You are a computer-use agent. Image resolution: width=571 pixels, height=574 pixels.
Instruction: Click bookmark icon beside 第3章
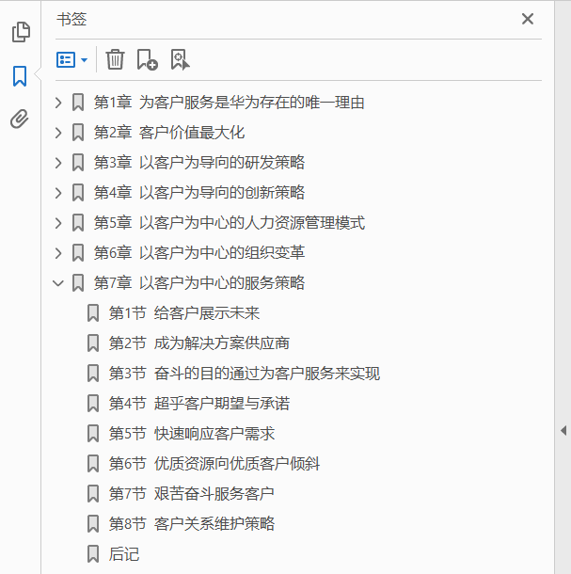tap(77, 163)
